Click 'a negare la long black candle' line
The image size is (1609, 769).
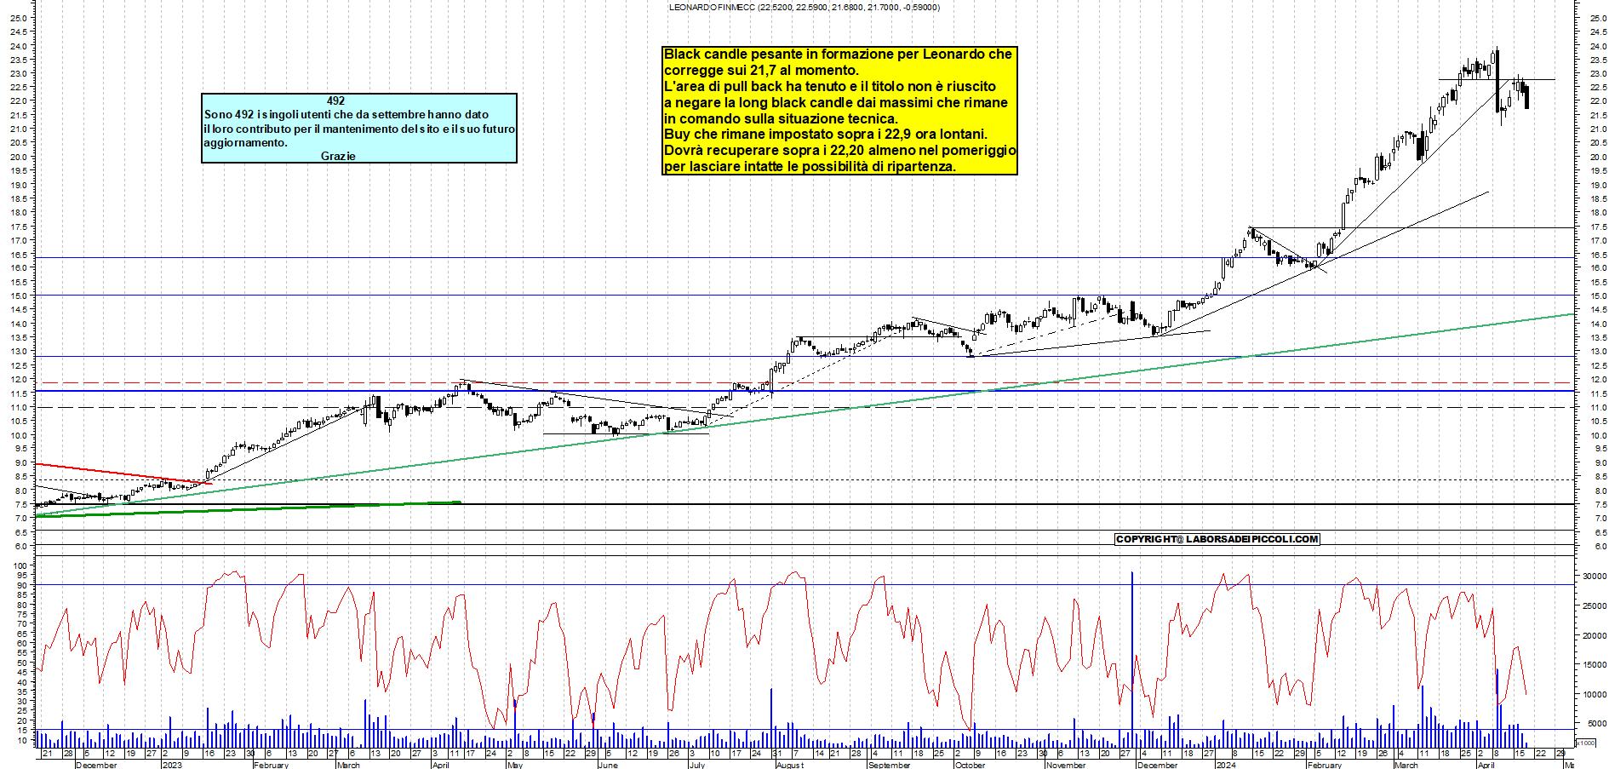[836, 102]
